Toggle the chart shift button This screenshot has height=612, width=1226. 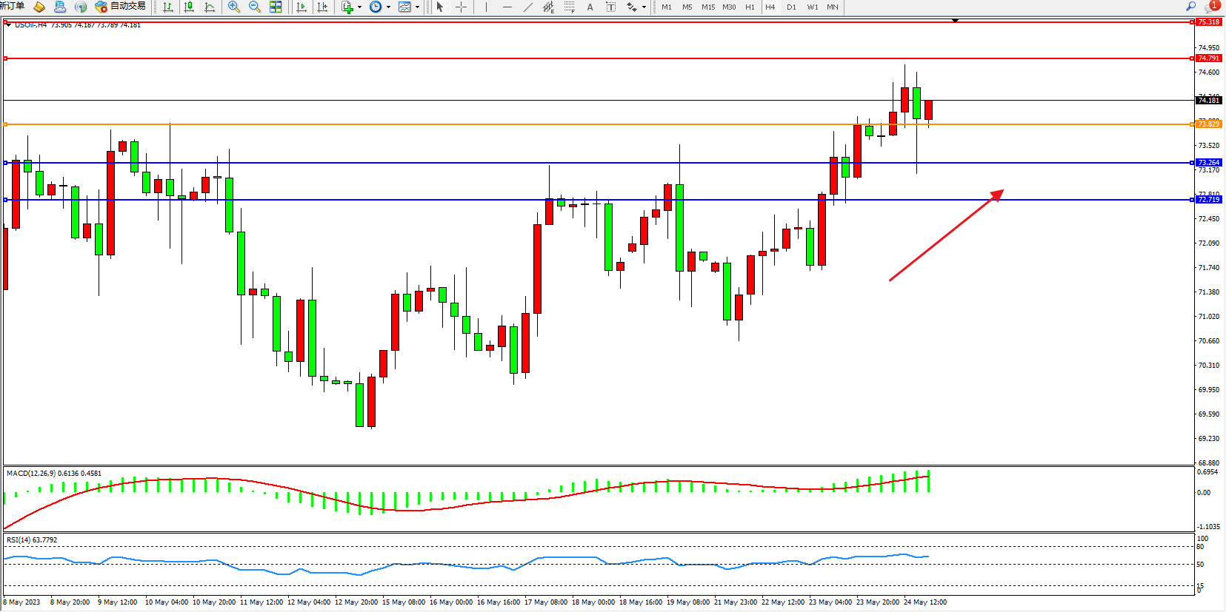click(322, 7)
